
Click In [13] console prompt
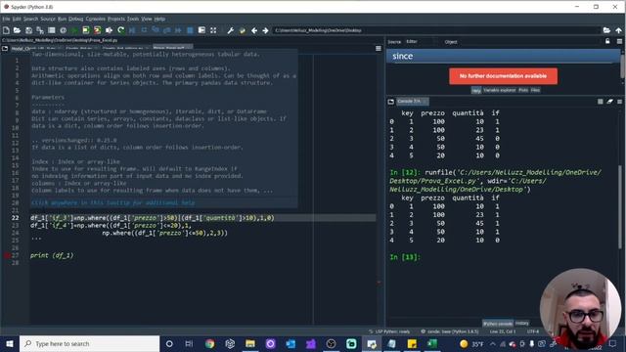(405, 257)
